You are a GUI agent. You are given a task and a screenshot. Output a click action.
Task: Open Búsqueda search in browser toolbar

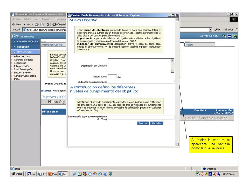click(x=59, y=24)
